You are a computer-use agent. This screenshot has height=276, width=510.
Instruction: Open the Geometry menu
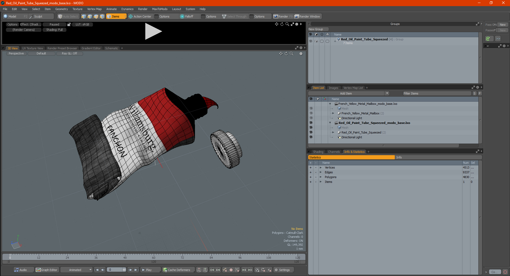pos(61,9)
